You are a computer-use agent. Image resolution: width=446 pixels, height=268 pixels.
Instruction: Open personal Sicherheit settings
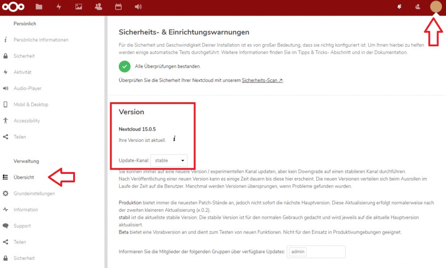(x=24, y=56)
